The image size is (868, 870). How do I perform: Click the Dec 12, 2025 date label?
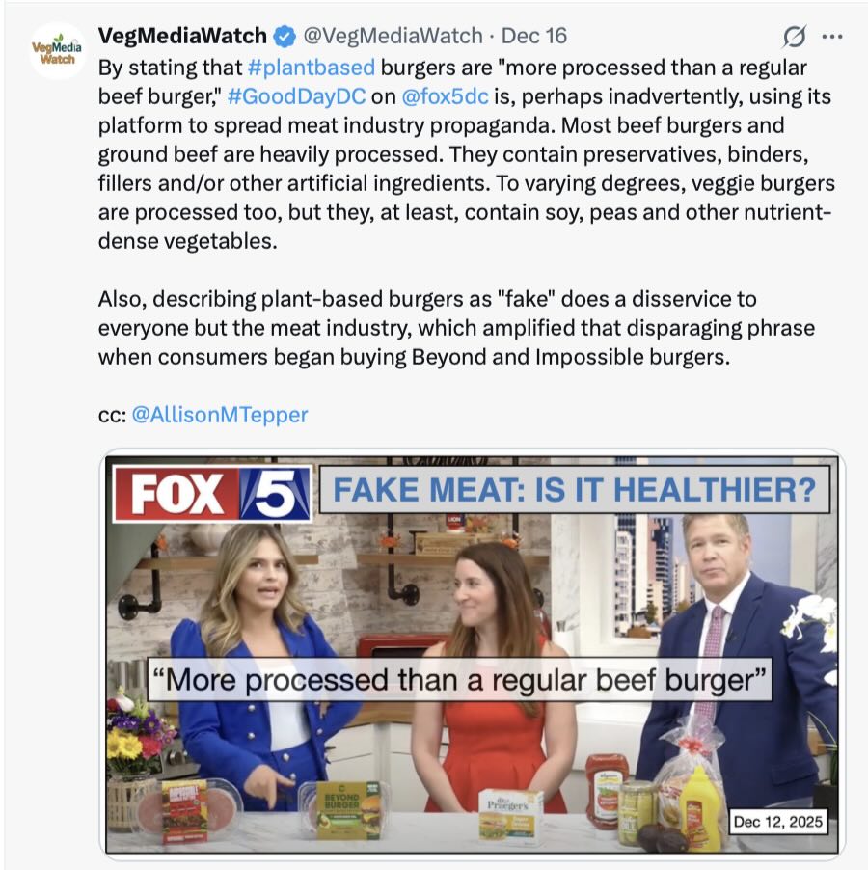tap(777, 821)
